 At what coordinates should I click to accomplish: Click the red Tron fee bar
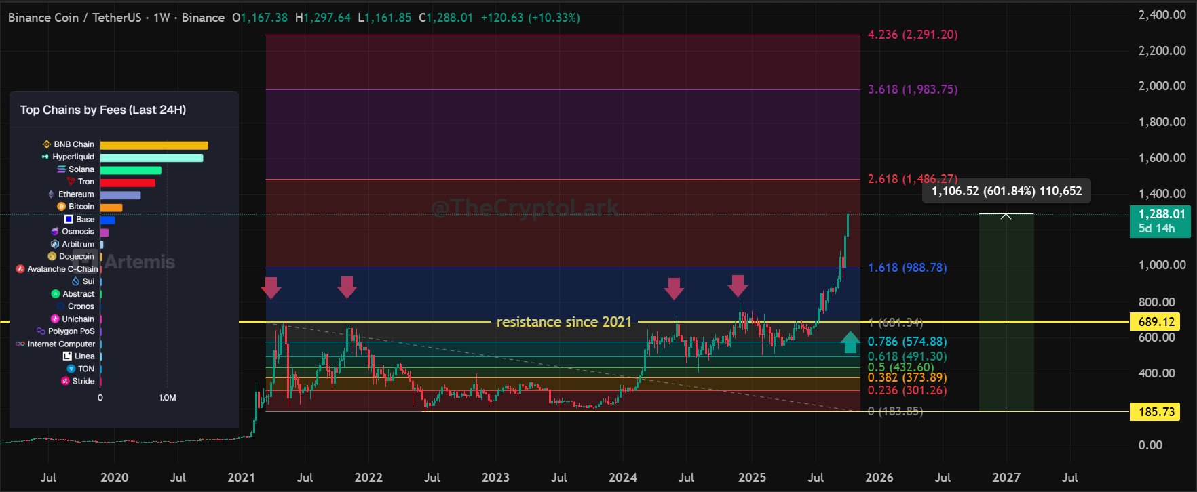[128, 182]
